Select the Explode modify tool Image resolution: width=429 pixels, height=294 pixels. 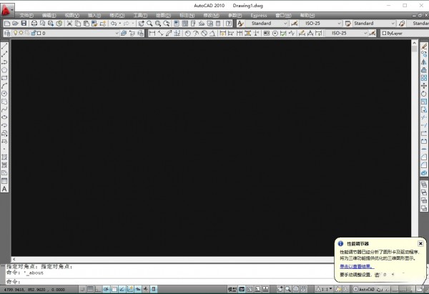[424, 173]
